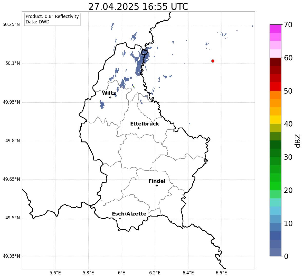Image resolution: width=304 pixels, height=278 pixels.
Task: Click the 0 label on the colorbar
Action: [x=286, y=256]
